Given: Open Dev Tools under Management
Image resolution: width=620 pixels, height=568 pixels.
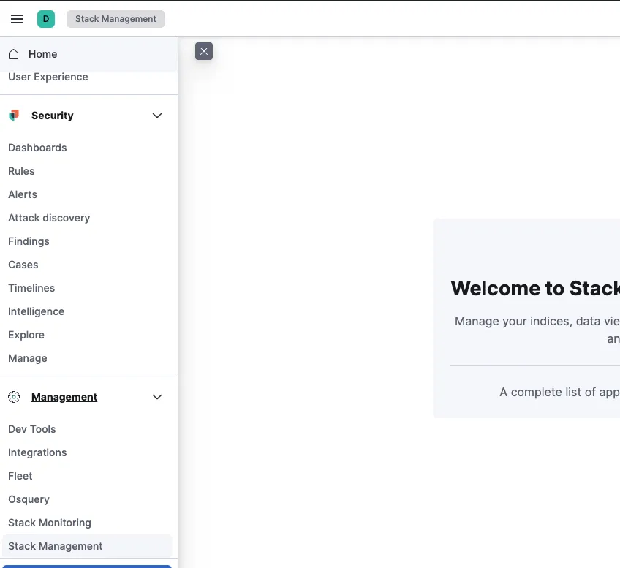Looking at the screenshot, I should (32, 429).
